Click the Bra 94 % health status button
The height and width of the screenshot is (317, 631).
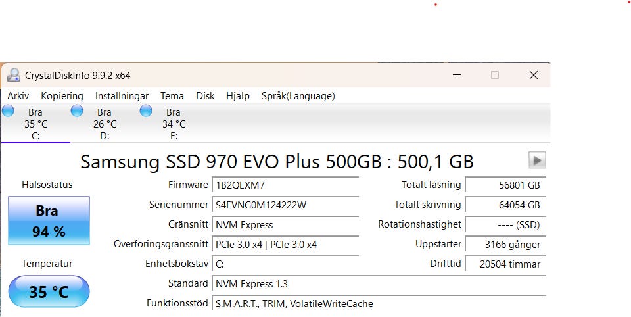pyautogui.click(x=49, y=221)
